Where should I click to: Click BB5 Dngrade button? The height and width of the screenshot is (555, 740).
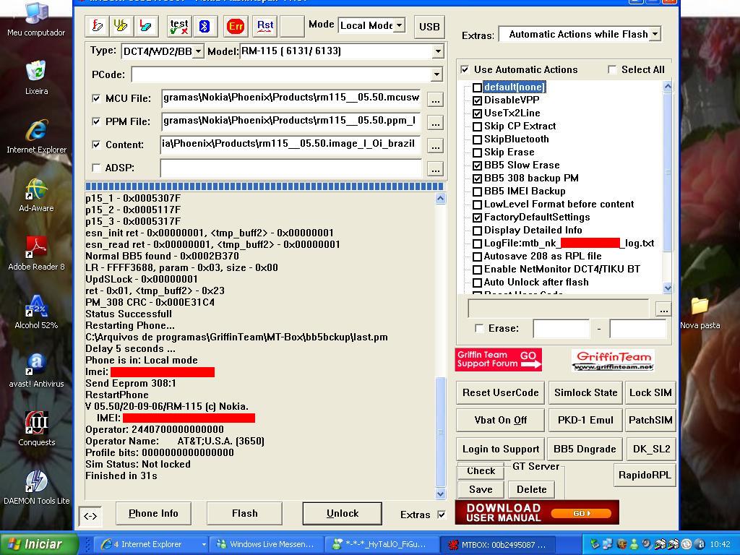tap(585, 449)
